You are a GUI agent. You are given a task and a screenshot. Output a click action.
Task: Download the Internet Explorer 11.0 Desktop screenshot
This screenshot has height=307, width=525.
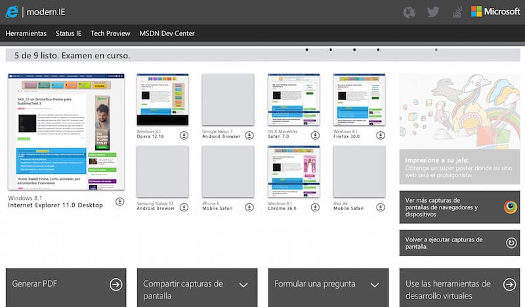[119, 201]
